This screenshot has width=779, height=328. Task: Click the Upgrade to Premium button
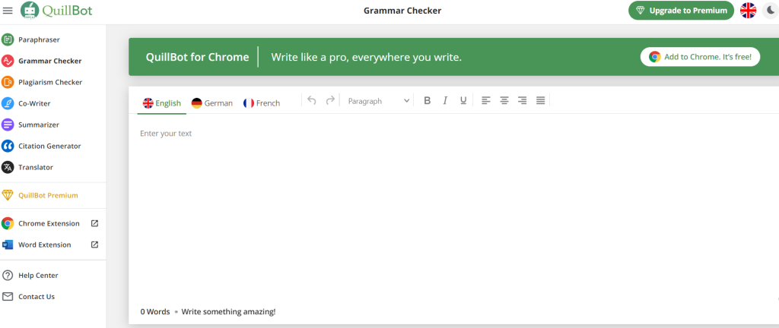681,11
